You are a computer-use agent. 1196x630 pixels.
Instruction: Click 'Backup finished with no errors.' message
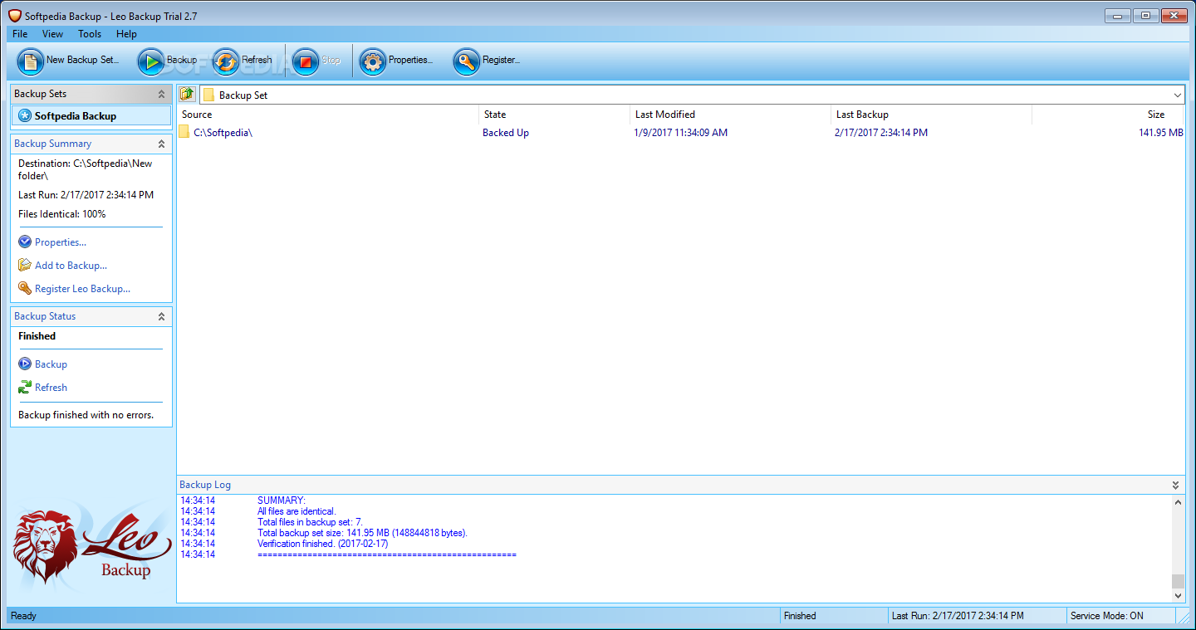86,415
